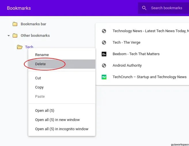This screenshot has height=146, width=189.
Task: Click the Bookmarks page title
Action: point(19,8)
